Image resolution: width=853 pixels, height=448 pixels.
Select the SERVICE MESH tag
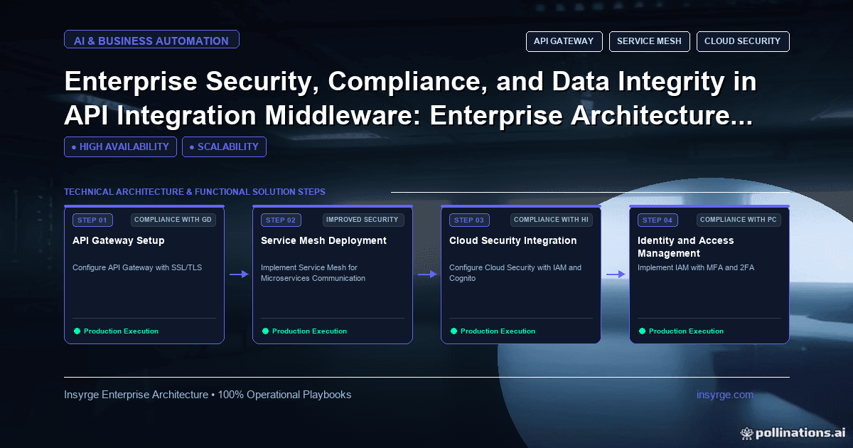coord(649,41)
